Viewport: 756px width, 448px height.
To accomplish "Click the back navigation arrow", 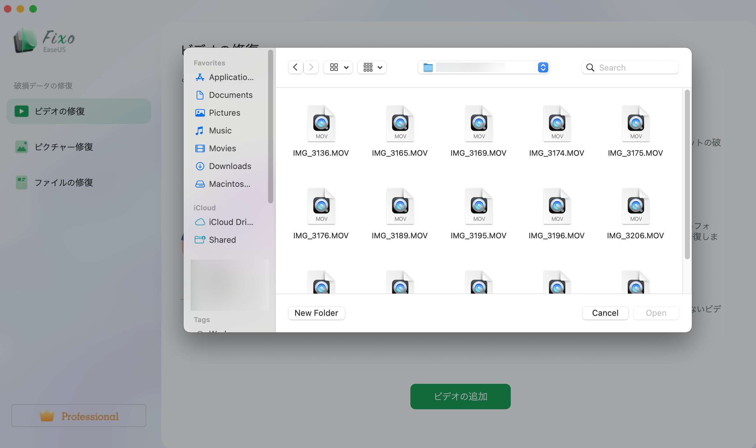I will click(x=295, y=67).
